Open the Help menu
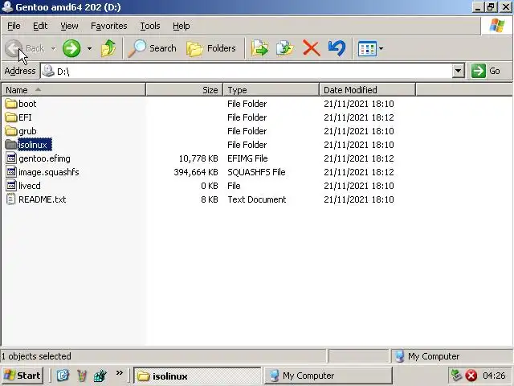The image size is (514, 386). pos(181,26)
